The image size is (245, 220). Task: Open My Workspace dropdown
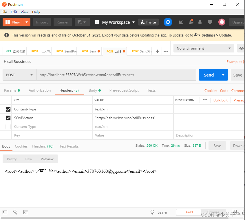coord(118,22)
